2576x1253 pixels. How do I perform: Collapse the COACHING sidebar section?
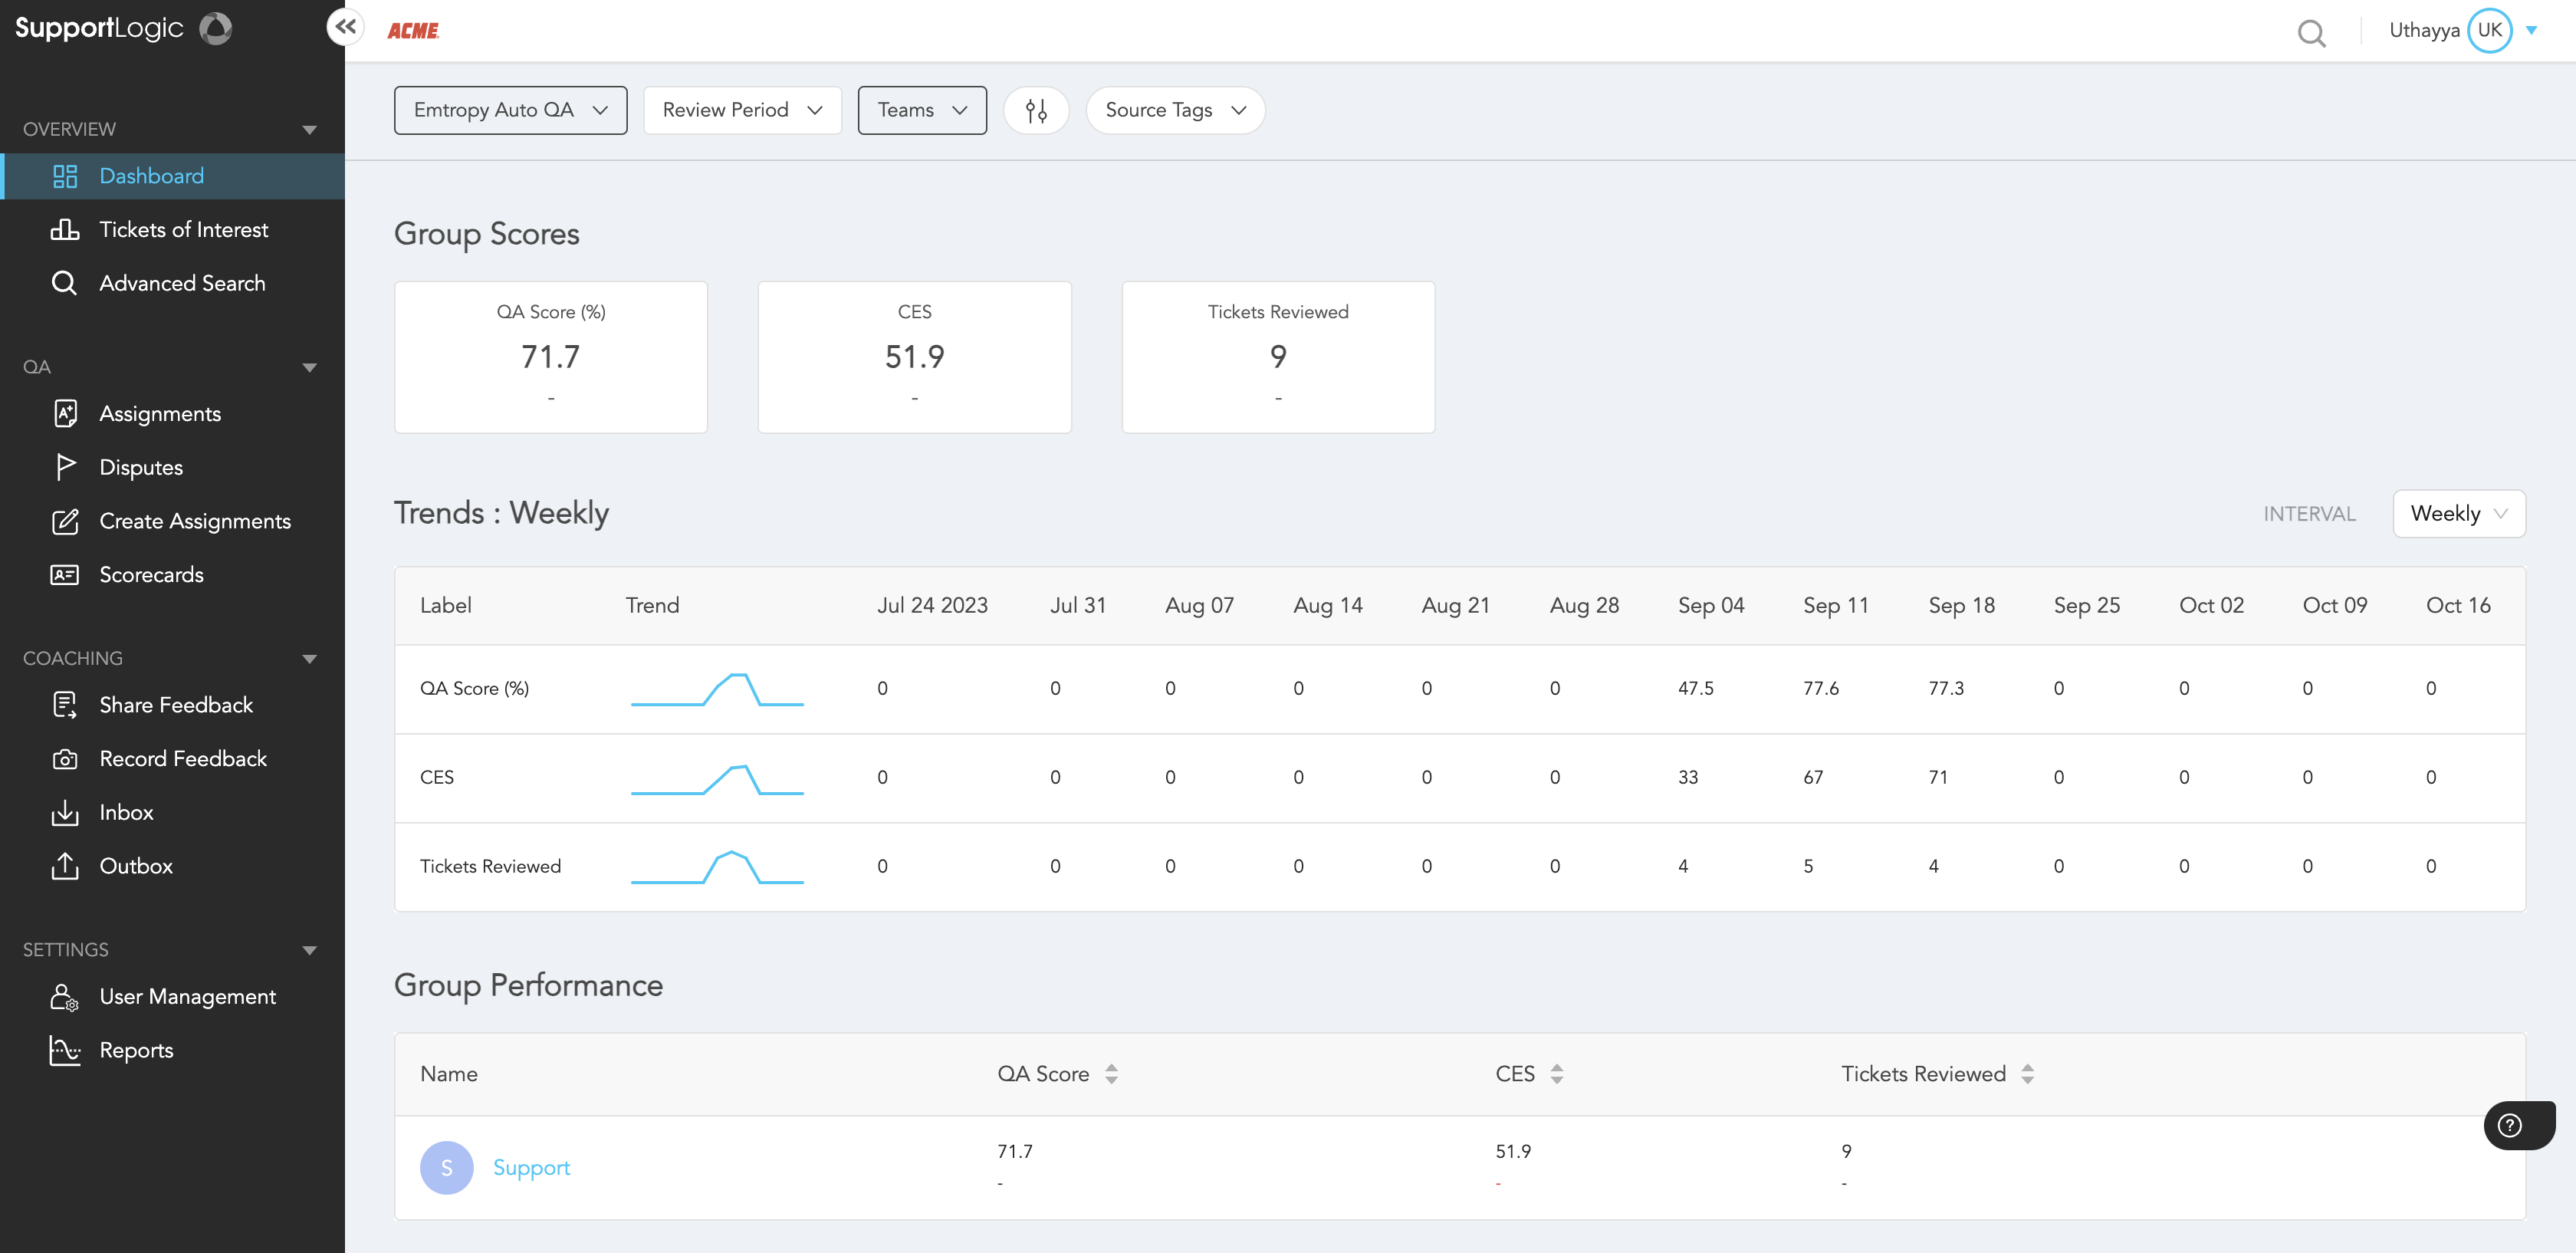point(309,659)
